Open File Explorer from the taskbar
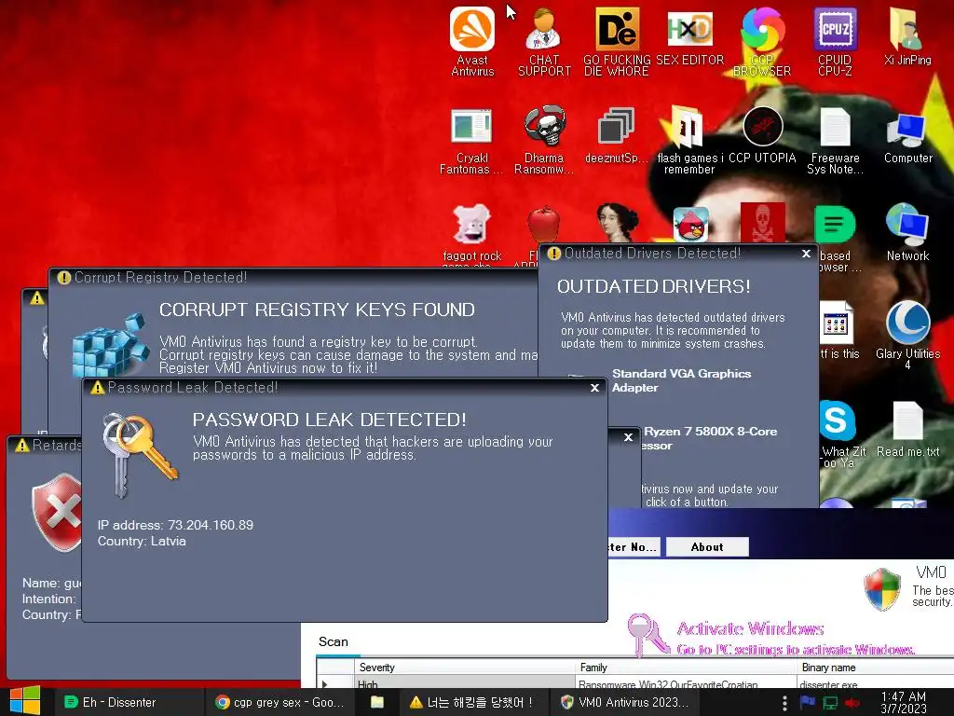The height and width of the screenshot is (716, 954). 377,702
